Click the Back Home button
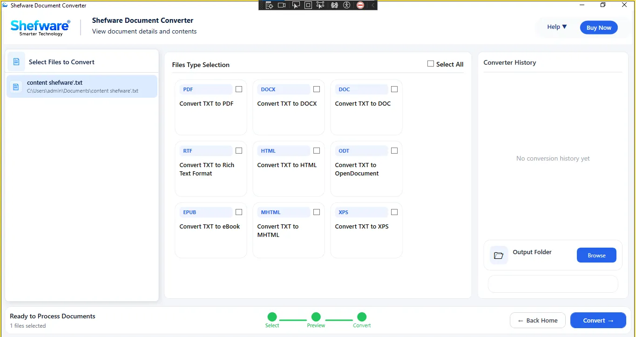This screenshot has width=636, height=337. [538, 320]
